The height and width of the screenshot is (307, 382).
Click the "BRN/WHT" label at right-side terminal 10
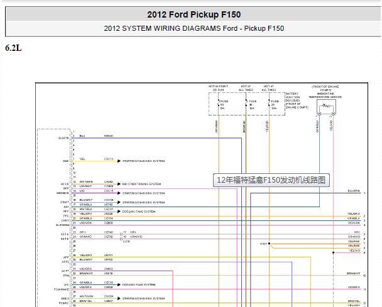(x=353, y=273)
